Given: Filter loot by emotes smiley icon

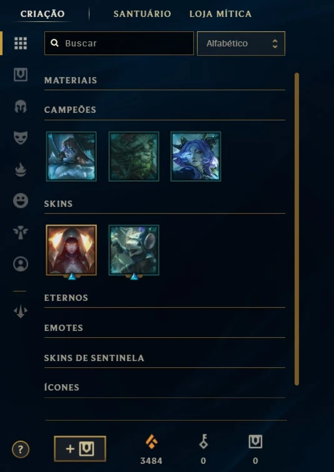Looking at the screenshot, I should pos(21,201).
